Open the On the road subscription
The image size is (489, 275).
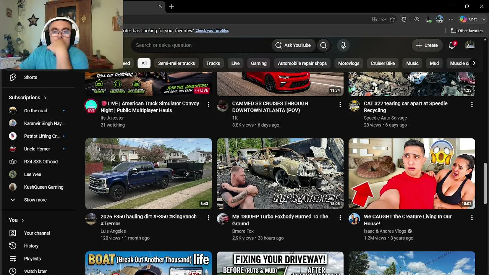click(38, 111)
